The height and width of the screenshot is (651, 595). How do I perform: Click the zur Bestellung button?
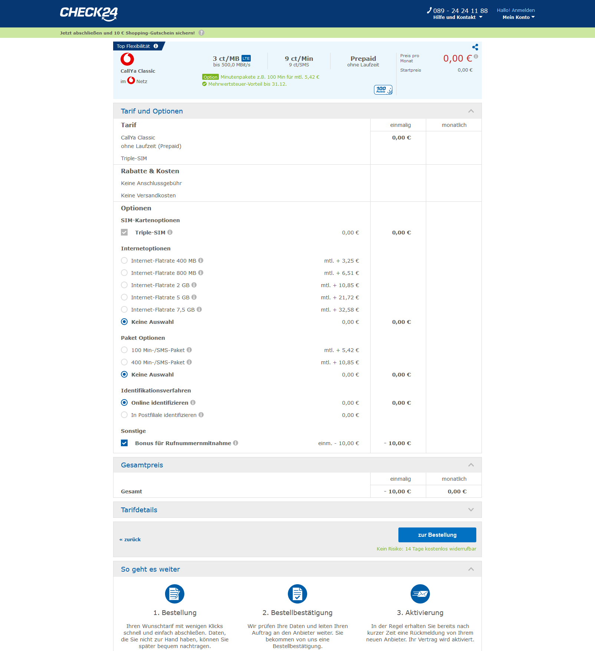pos(437,535)
